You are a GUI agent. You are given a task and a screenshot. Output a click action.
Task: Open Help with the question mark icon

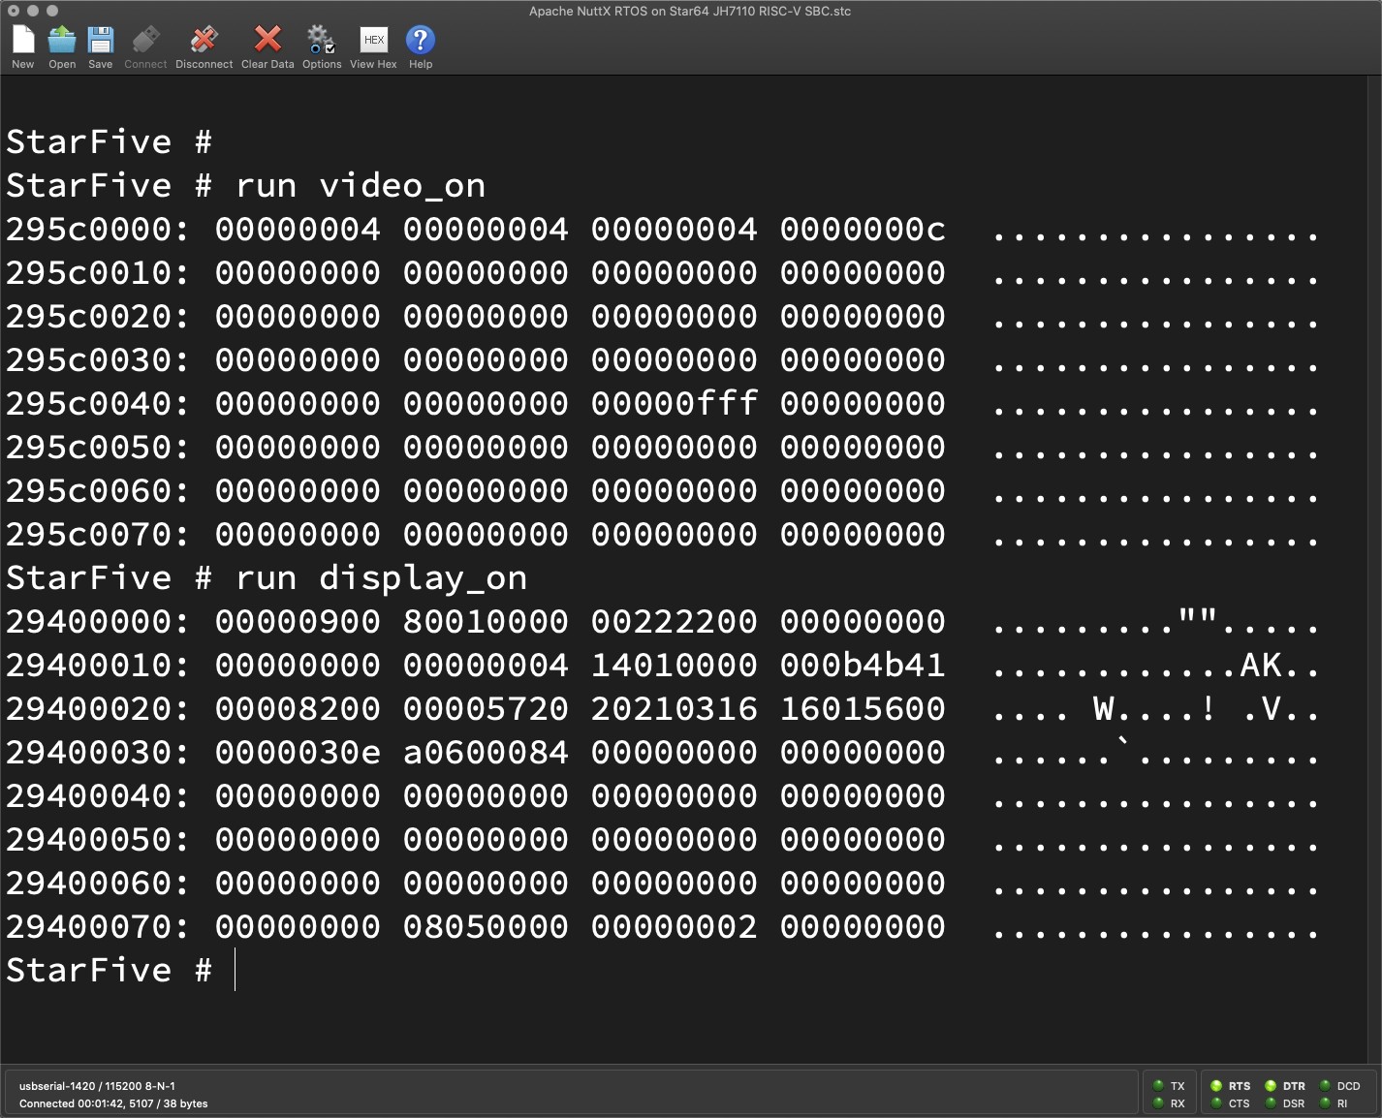click(x=421, y=40)
